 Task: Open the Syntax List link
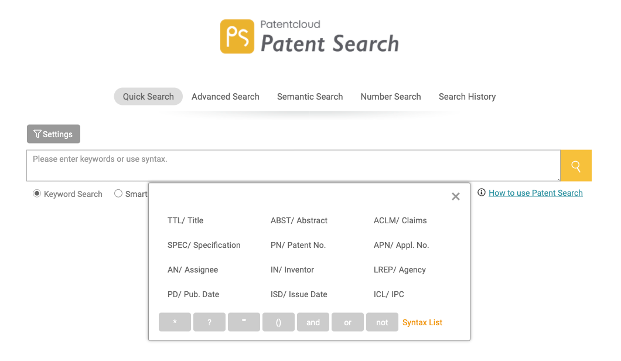tap(422, 322)
